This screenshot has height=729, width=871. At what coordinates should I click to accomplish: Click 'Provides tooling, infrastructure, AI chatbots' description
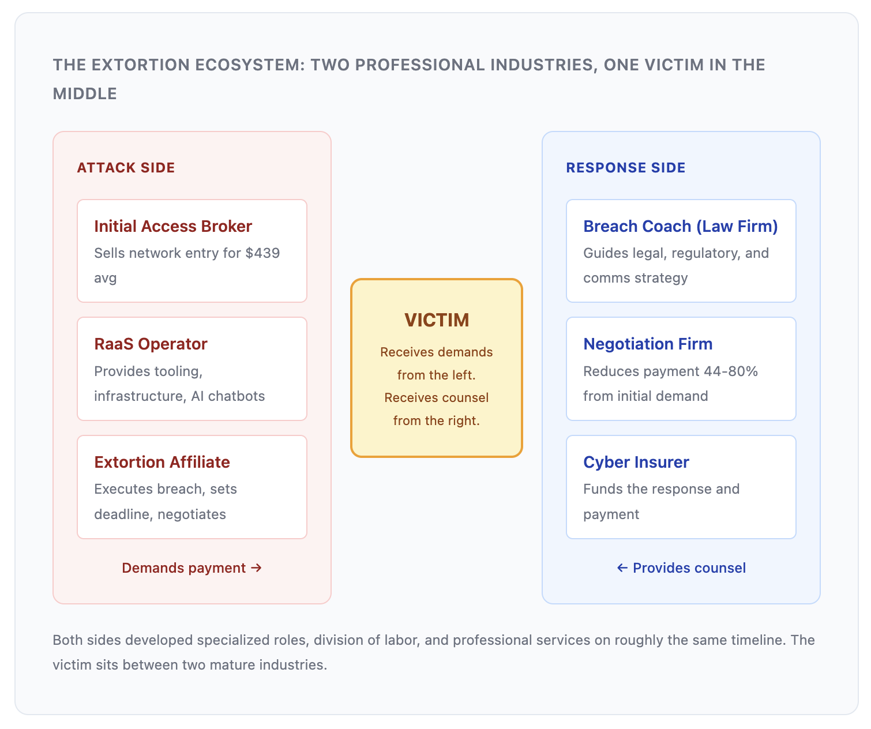(179, 384)
